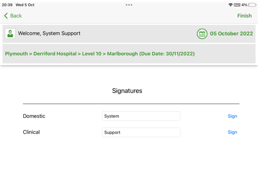The width and height of the screenshot is (258, 188).
Task: Tap Derriford Hospital in the breadcrumb
Action: pyautogui.click(x=55, y=54)
